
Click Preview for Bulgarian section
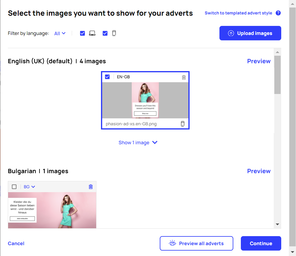259,171
